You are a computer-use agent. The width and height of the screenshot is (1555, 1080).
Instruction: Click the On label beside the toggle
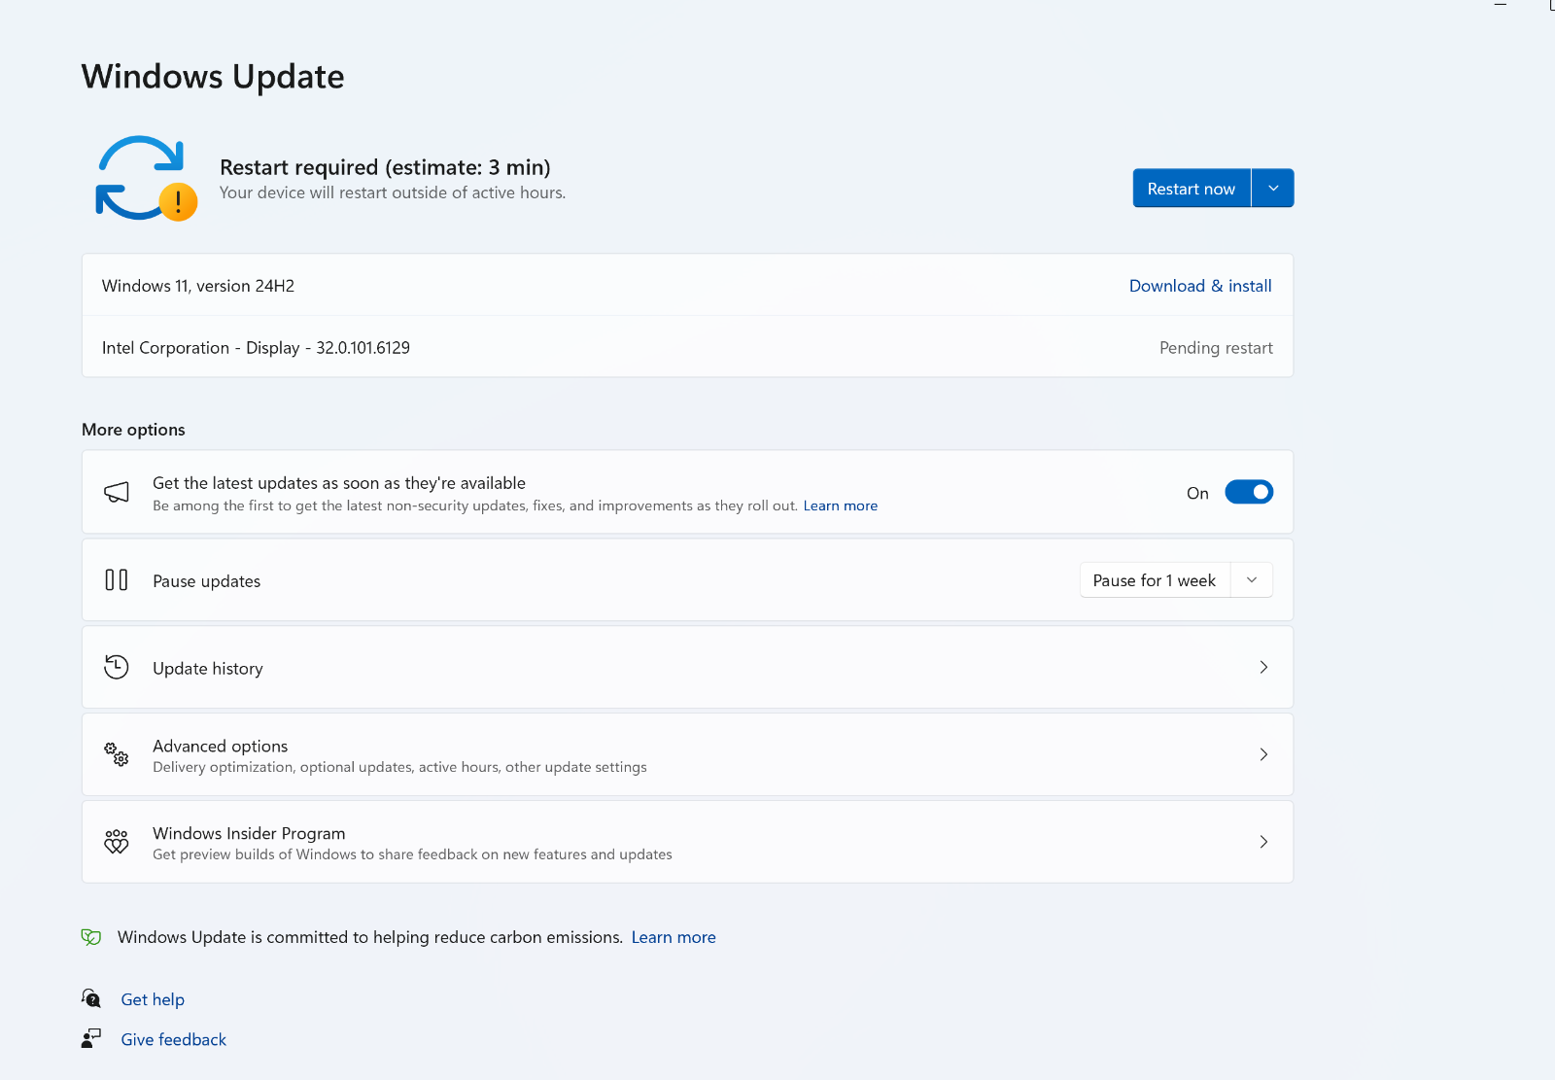coord(1197,493)
